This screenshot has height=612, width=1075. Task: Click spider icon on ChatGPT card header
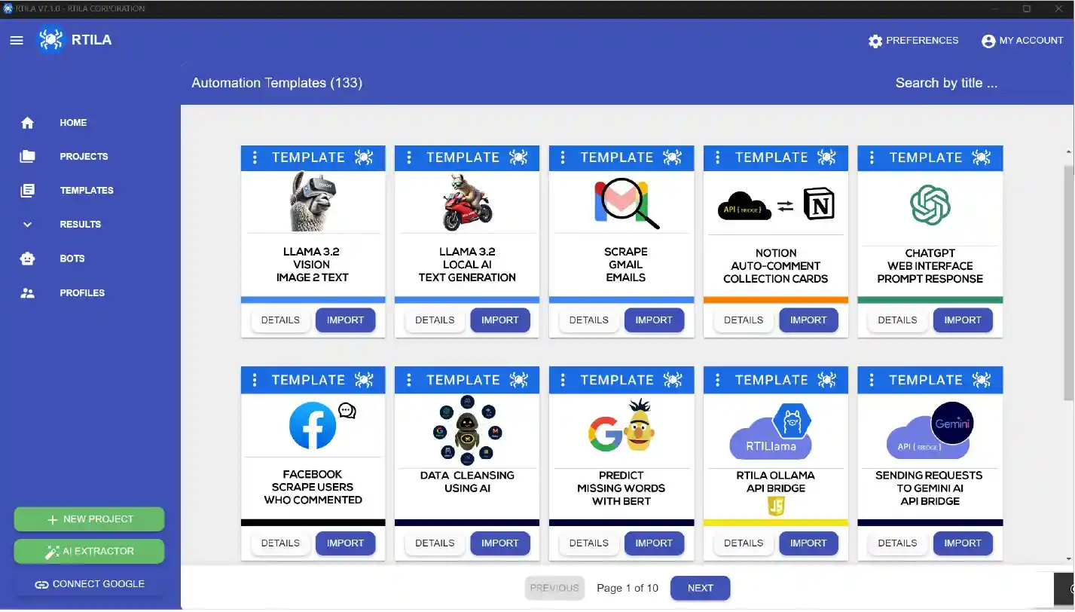(x=981, y=158)
